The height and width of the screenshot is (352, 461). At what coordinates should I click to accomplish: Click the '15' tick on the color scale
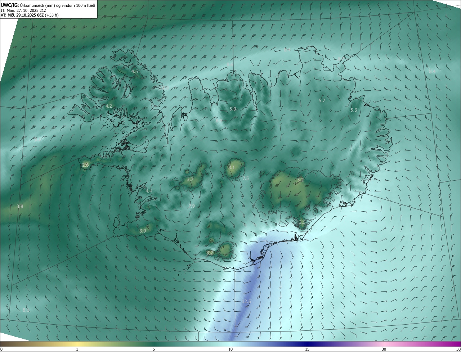[x=307, y=349]
